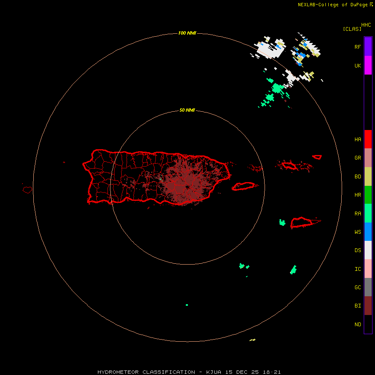Click the ND legend label

tap(357, 325)
